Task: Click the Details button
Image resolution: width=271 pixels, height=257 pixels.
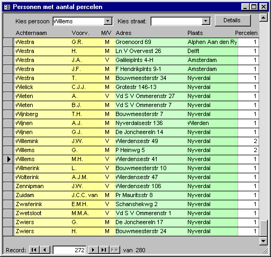Action: [232, 21]
